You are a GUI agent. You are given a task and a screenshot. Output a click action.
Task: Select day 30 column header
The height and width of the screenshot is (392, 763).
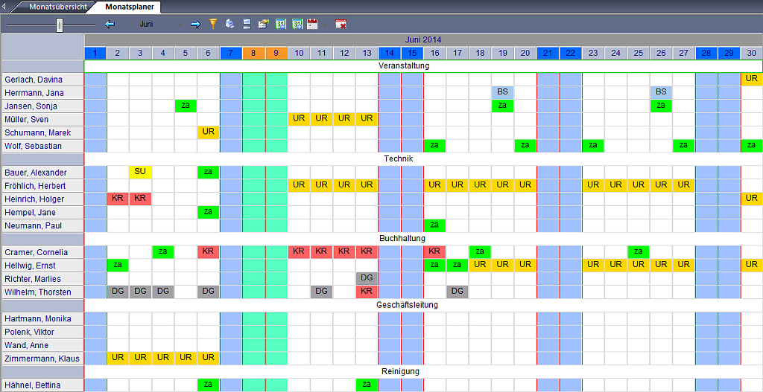point(751,53)
